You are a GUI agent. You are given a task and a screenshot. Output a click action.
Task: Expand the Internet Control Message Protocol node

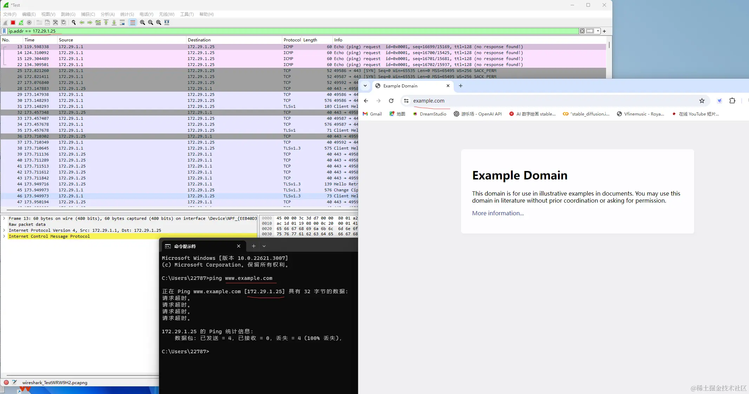(x=5, y=236)
